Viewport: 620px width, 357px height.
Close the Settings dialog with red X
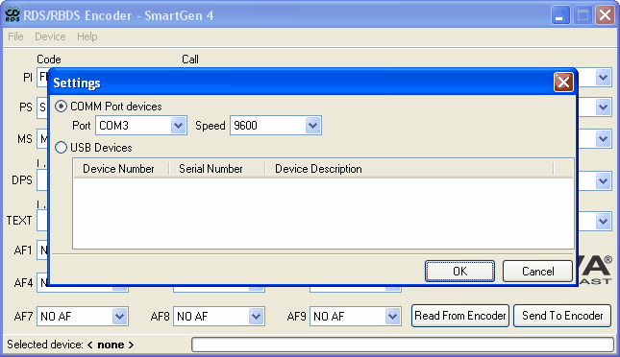coord(563,83)
